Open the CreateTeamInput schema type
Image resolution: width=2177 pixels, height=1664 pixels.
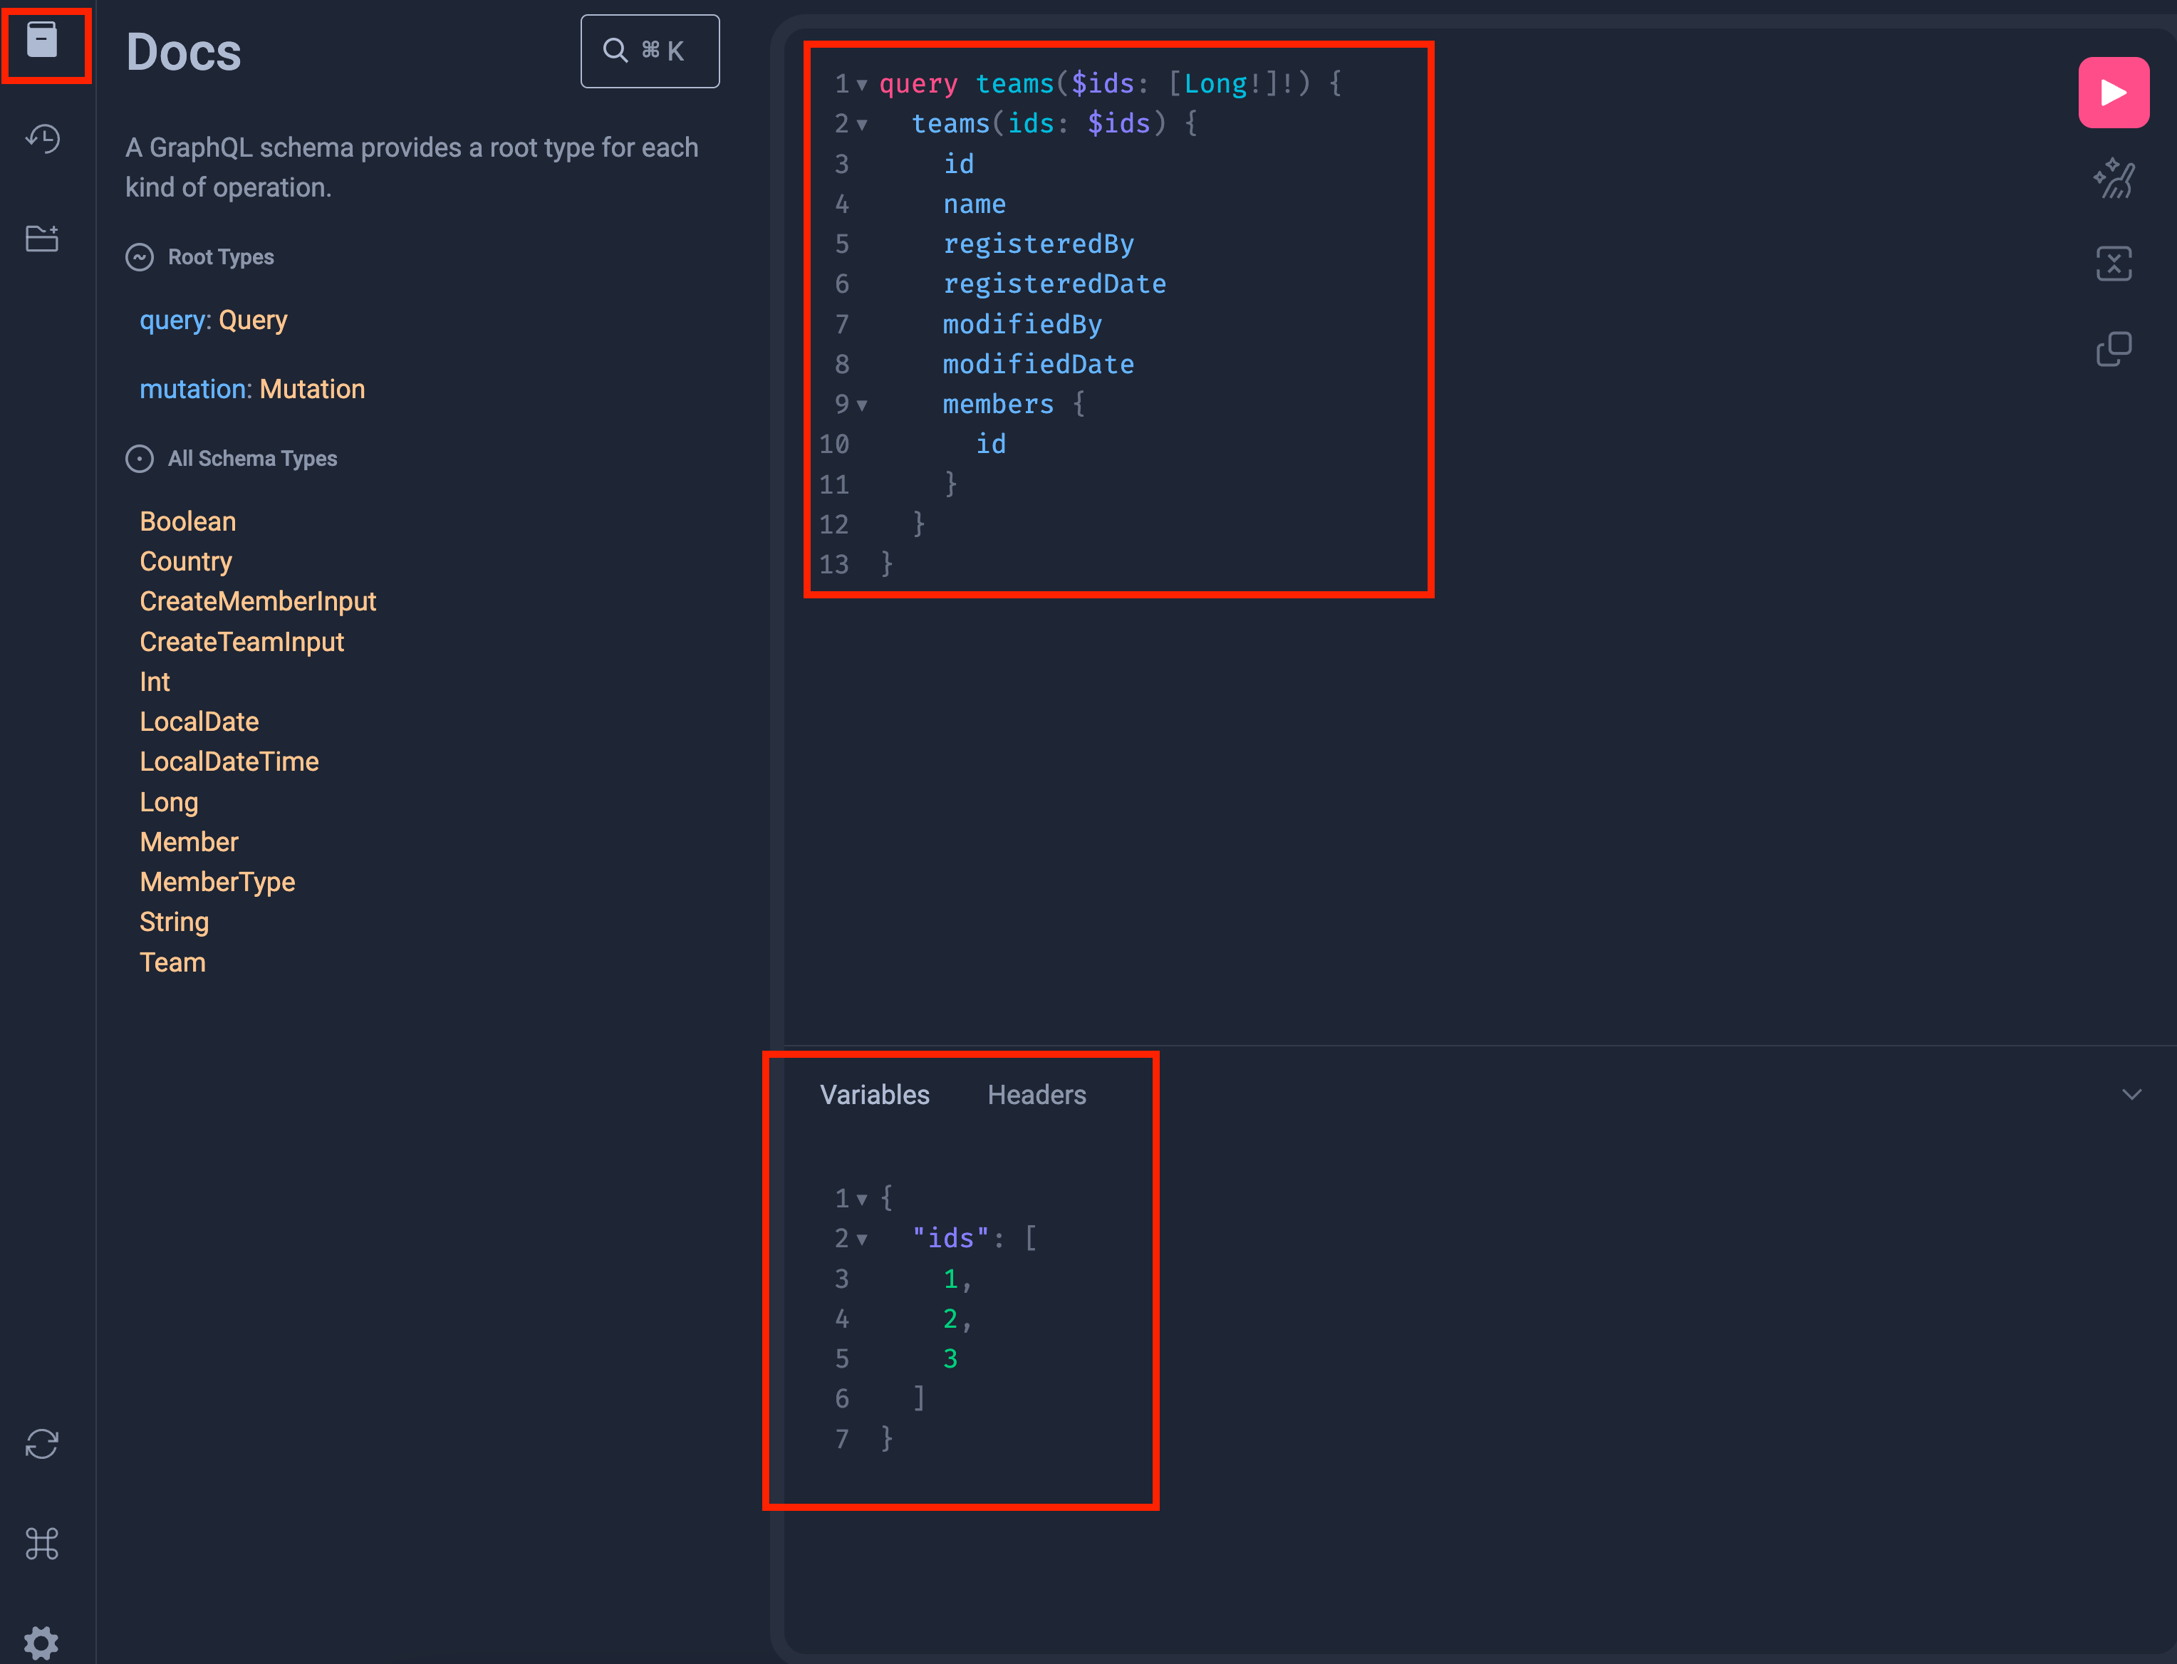coord(241,642)
